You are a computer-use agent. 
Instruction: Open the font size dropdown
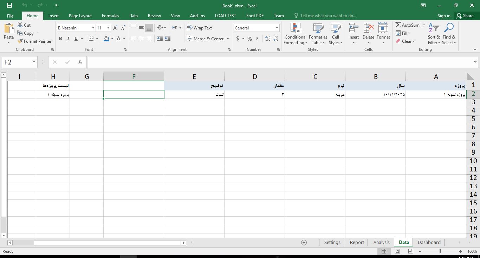coord(108,28)
